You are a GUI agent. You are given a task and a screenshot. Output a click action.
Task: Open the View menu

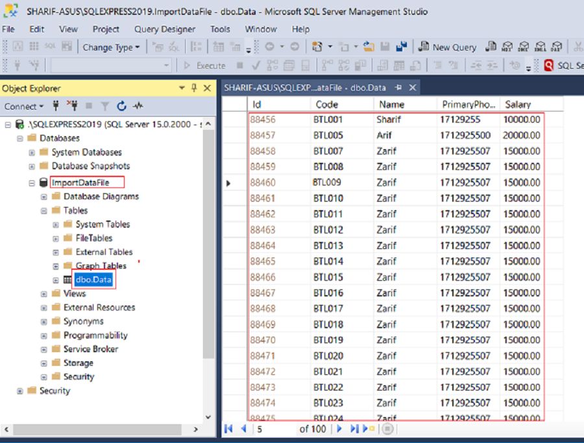pyautogui.click(x=68, y=29)
